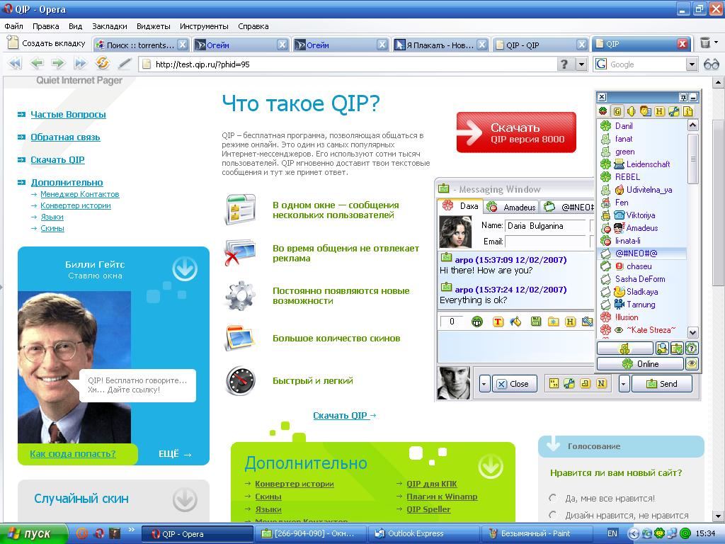Viewport: 725px width, 544px height.
Task: Switch to the 'Поиск :: torrents' tab
Action: click(x=141, y=45)
